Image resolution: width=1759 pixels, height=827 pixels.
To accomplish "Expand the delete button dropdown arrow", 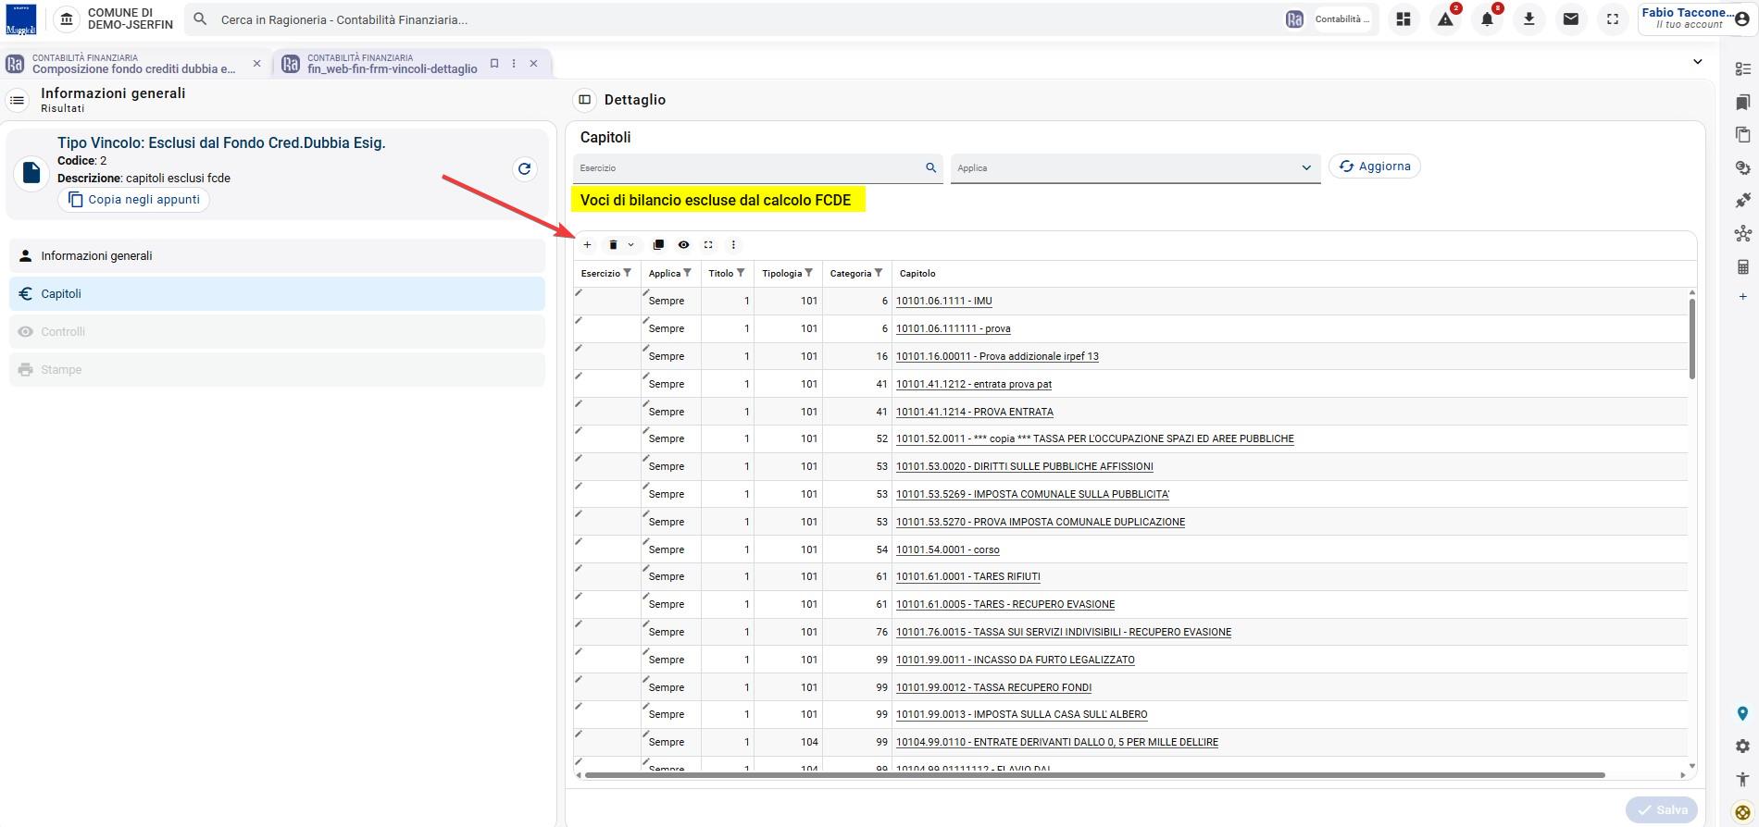I will [x=631, y=245].
